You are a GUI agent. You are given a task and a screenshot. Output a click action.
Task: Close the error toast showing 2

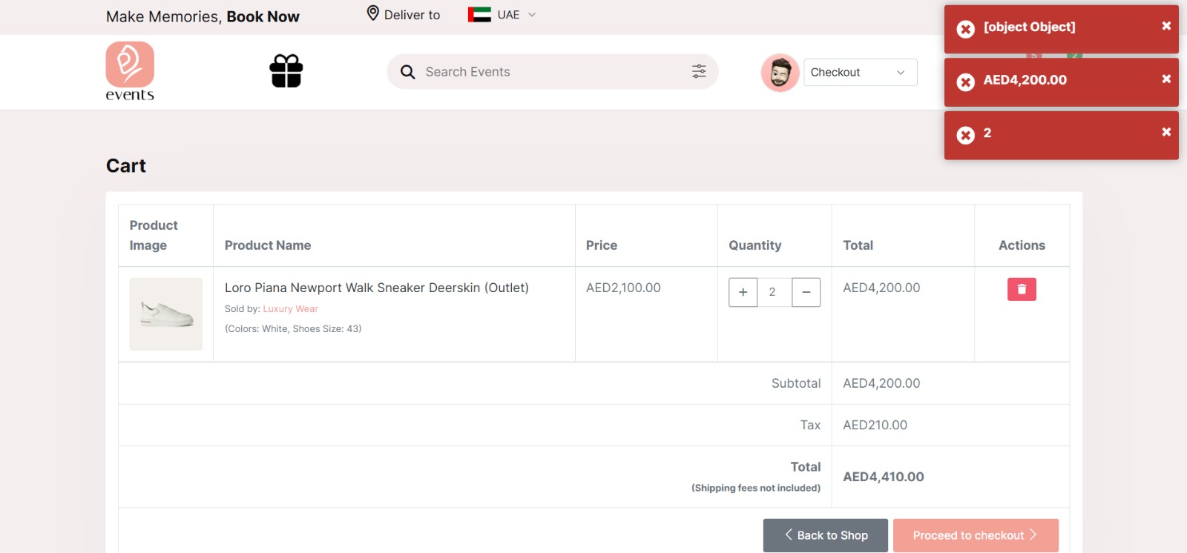coord(1165,132)
